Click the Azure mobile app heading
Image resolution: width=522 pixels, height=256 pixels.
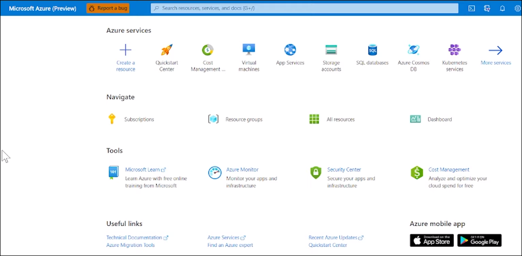click(x=437, y=224)
